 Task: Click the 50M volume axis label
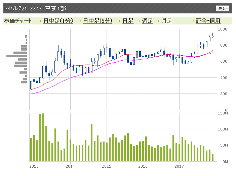coord(224,145)
